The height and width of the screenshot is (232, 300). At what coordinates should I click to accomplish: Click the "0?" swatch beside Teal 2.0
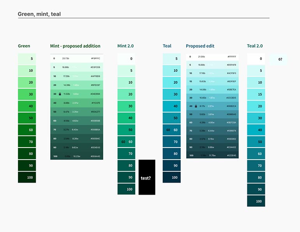point(278,60)
